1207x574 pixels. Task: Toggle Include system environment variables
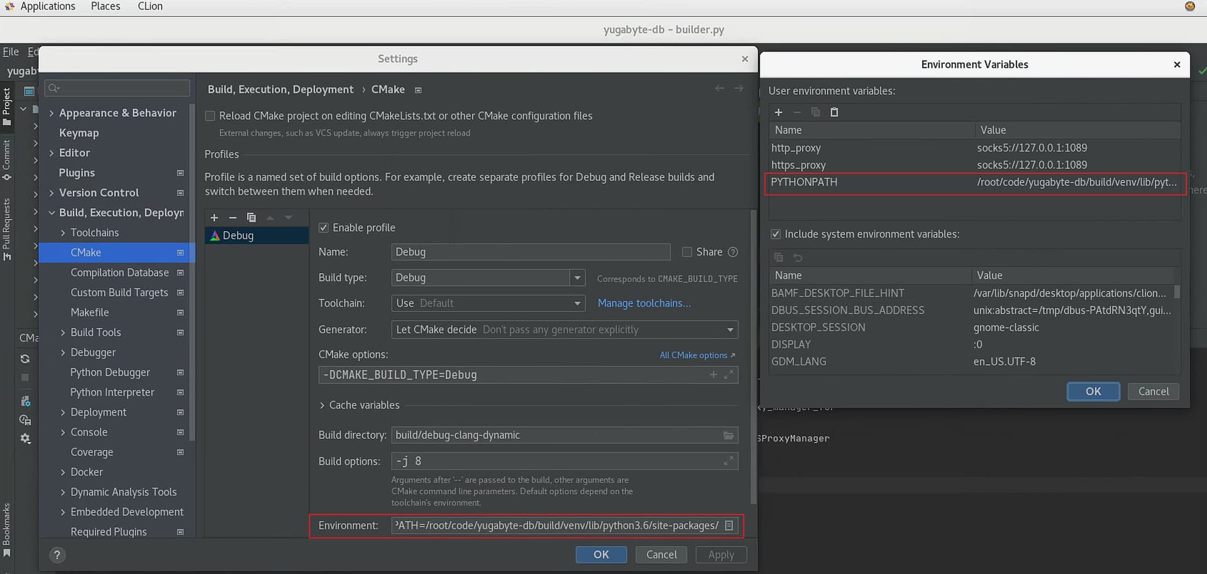click(x=776, y=234)
